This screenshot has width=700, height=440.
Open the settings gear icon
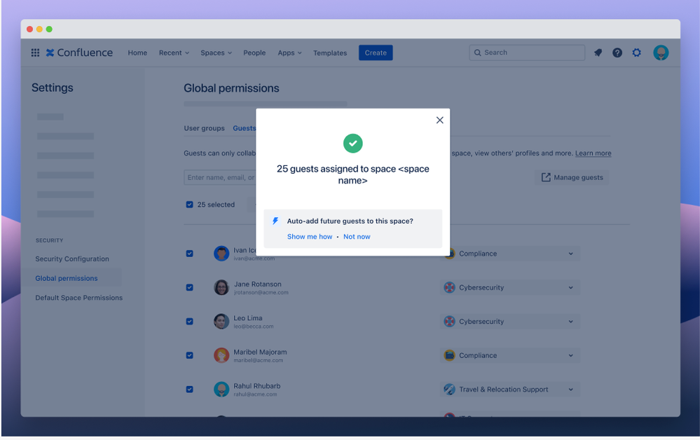point(637,53)
